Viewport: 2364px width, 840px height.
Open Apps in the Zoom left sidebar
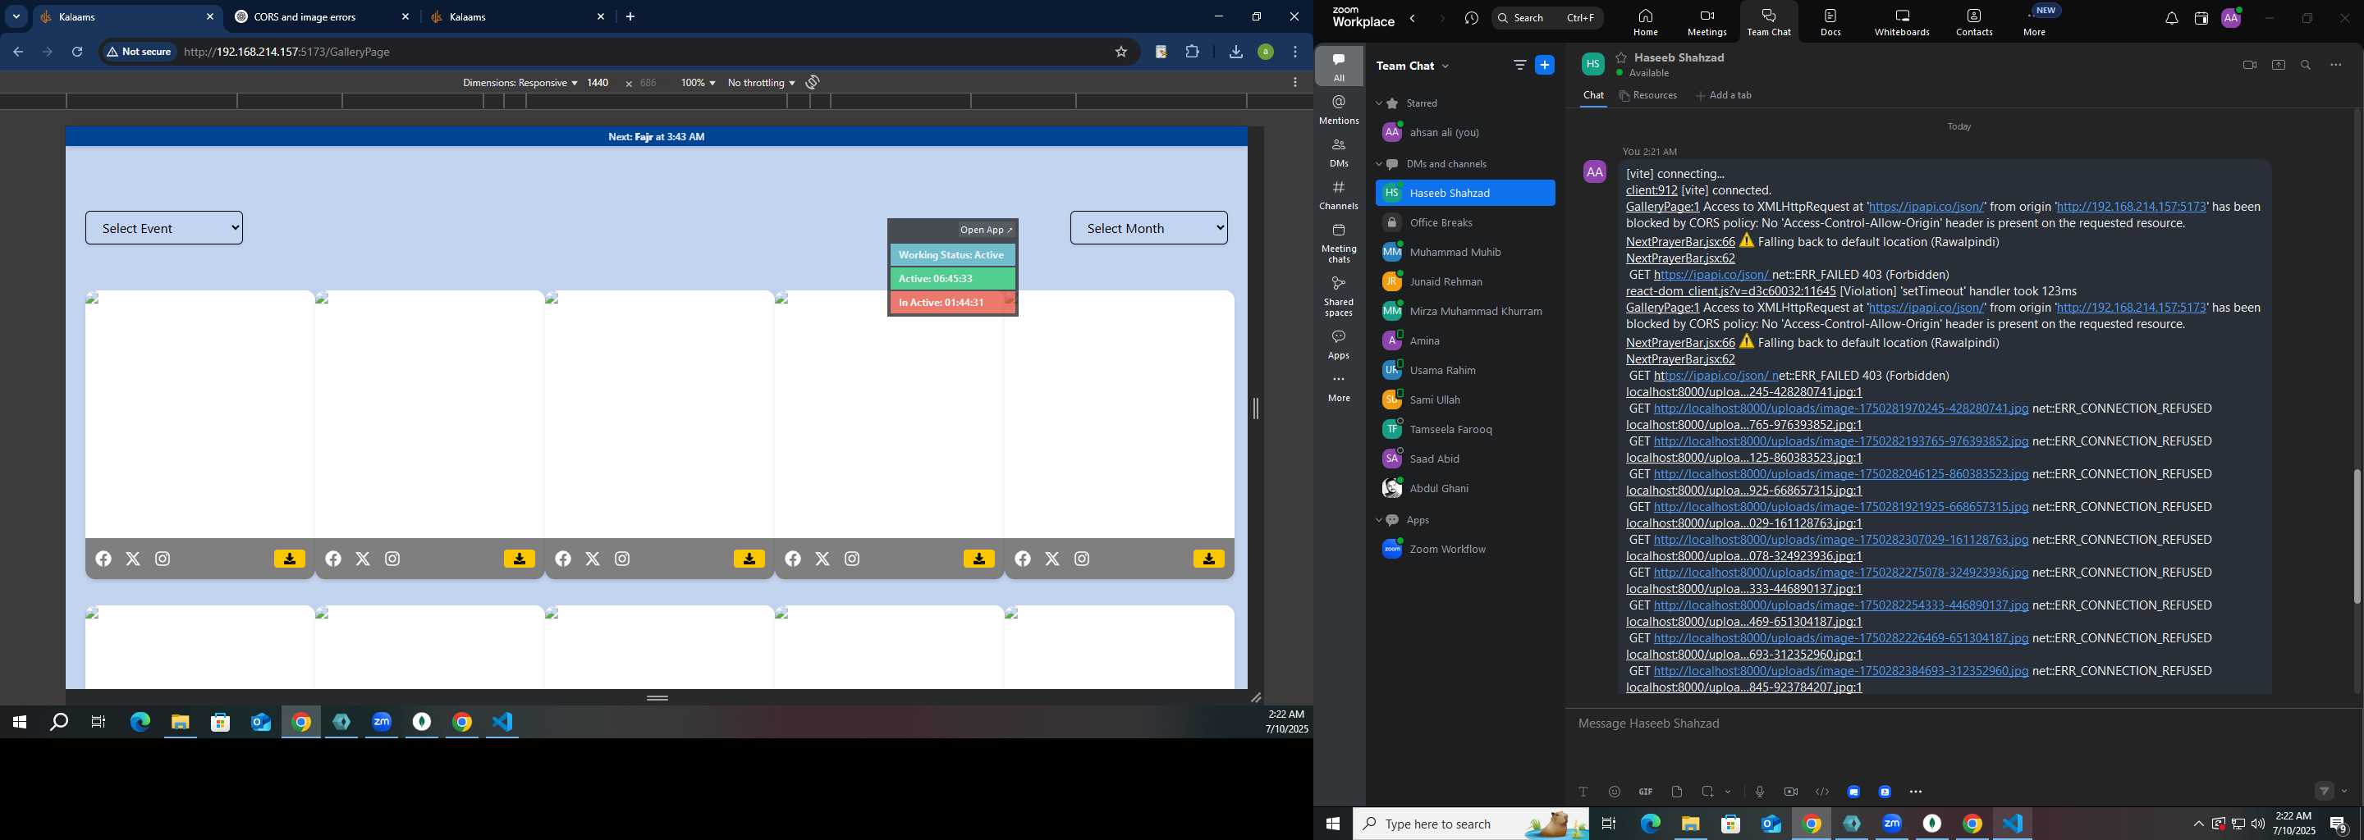pos(1339,345)
